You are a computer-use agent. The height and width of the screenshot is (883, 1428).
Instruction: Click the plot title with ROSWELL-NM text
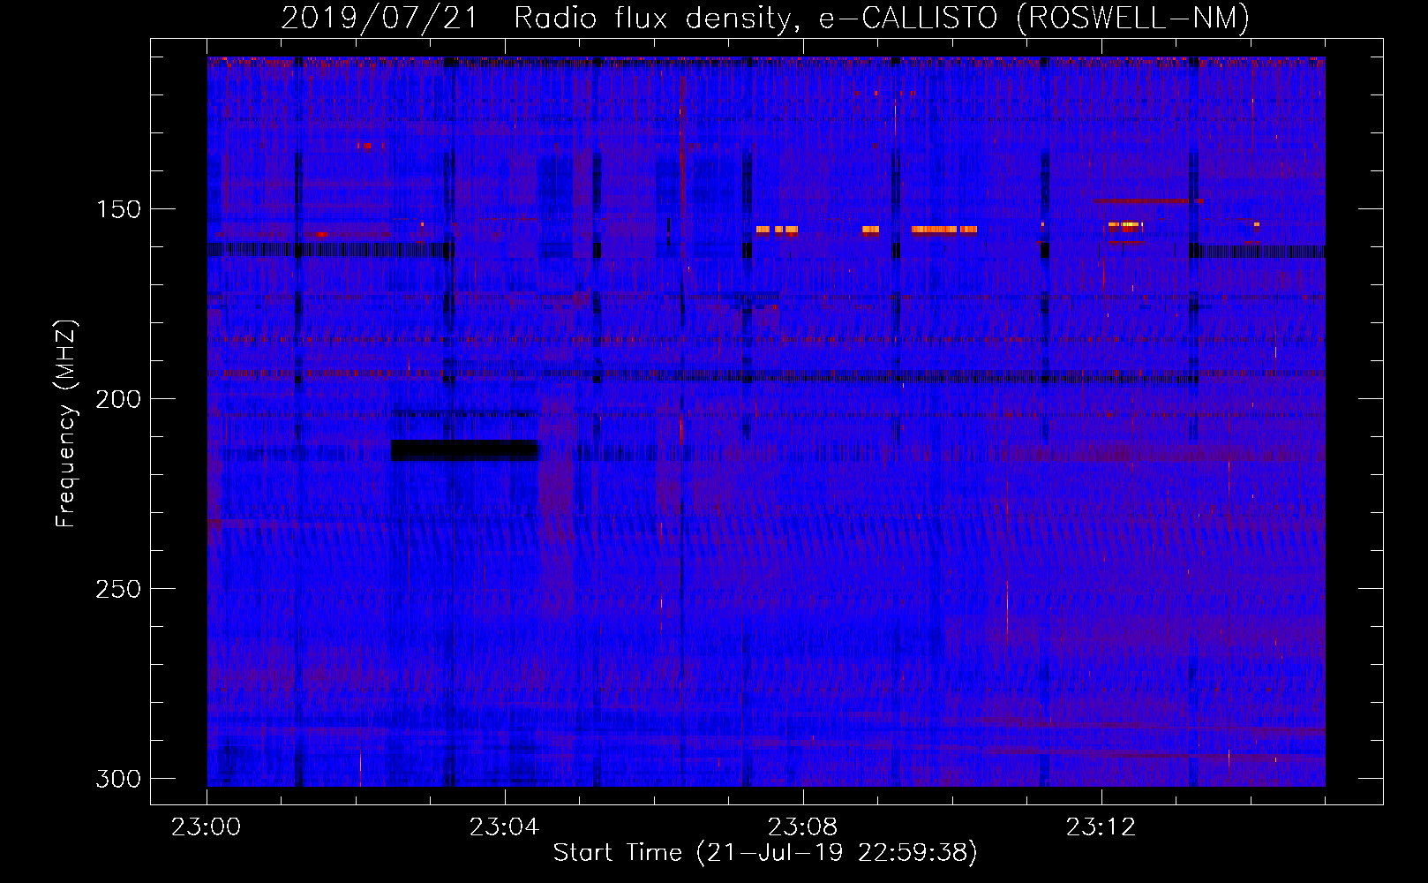pyautogui.click(x=765, y=18)
